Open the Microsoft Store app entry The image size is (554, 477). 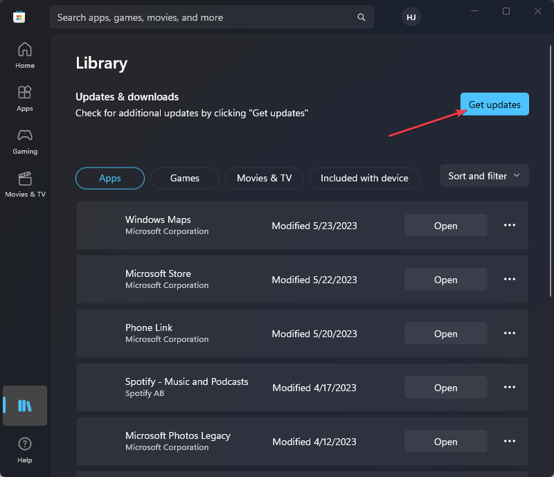[x=445, y=280]
